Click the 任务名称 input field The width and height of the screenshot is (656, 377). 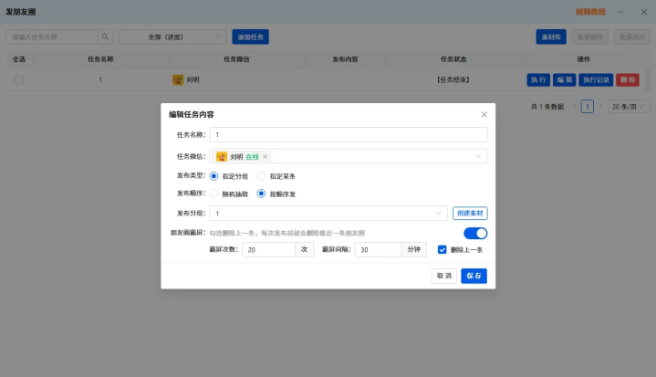pos(349,135)
